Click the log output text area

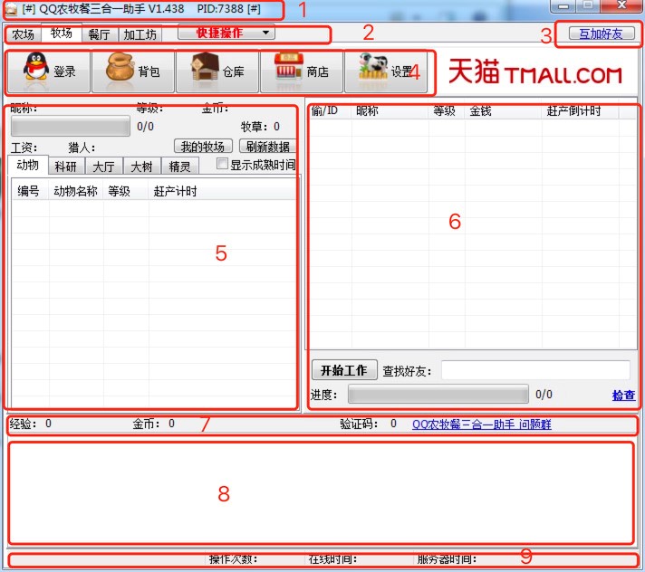[x=321, y=493]
